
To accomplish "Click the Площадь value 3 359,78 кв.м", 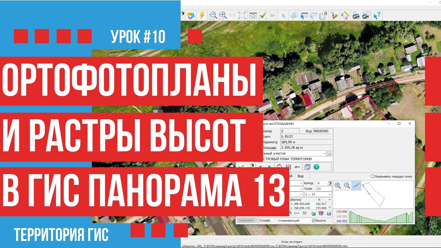I will [x=292, y=147].
